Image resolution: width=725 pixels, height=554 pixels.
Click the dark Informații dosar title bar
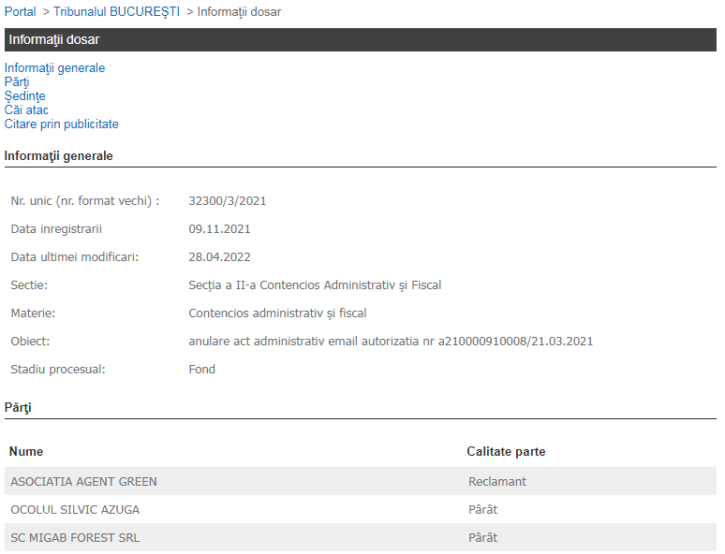(x=361, y=40)
